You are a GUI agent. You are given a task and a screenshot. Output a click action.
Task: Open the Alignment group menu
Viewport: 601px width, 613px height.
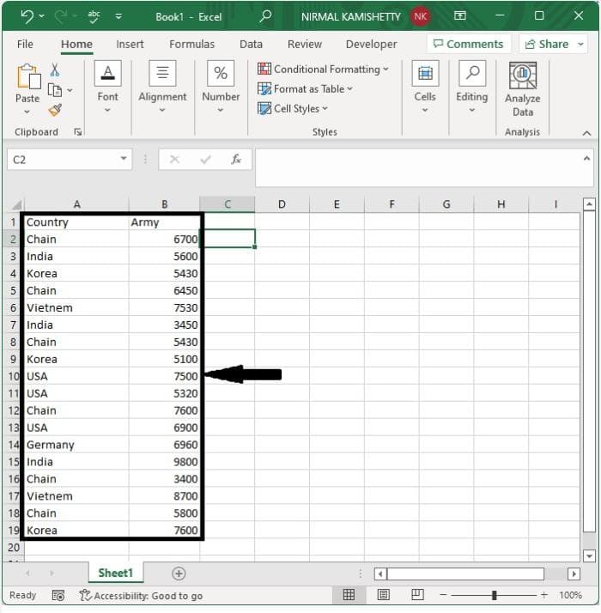click(x=162, y=87)
